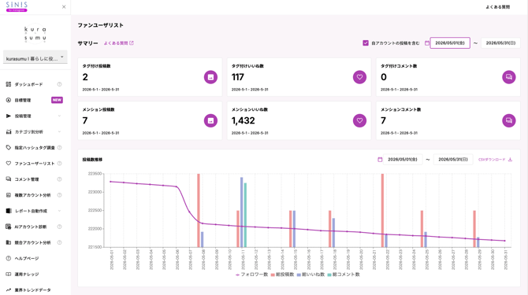Image resolution: width=528 pixels, height=295 pixels.
Task: Click the 運用ナレッジ book icon
Action: pos(9,275)
